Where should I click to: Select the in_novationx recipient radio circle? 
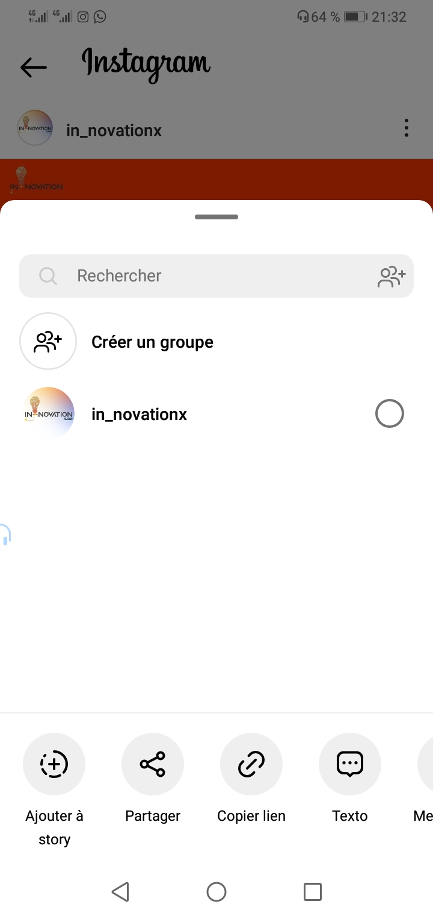pos(389,414)
